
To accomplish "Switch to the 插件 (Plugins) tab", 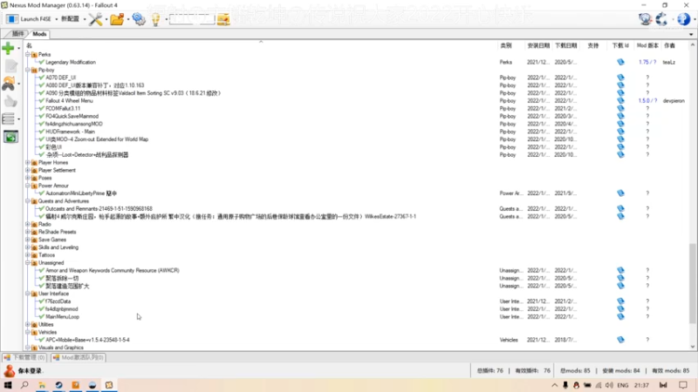I will coord(17,34).
